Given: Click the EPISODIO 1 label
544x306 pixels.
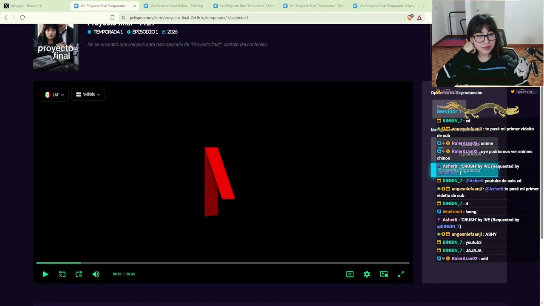Looking at the screenshot, I should (x=142, y=32).
